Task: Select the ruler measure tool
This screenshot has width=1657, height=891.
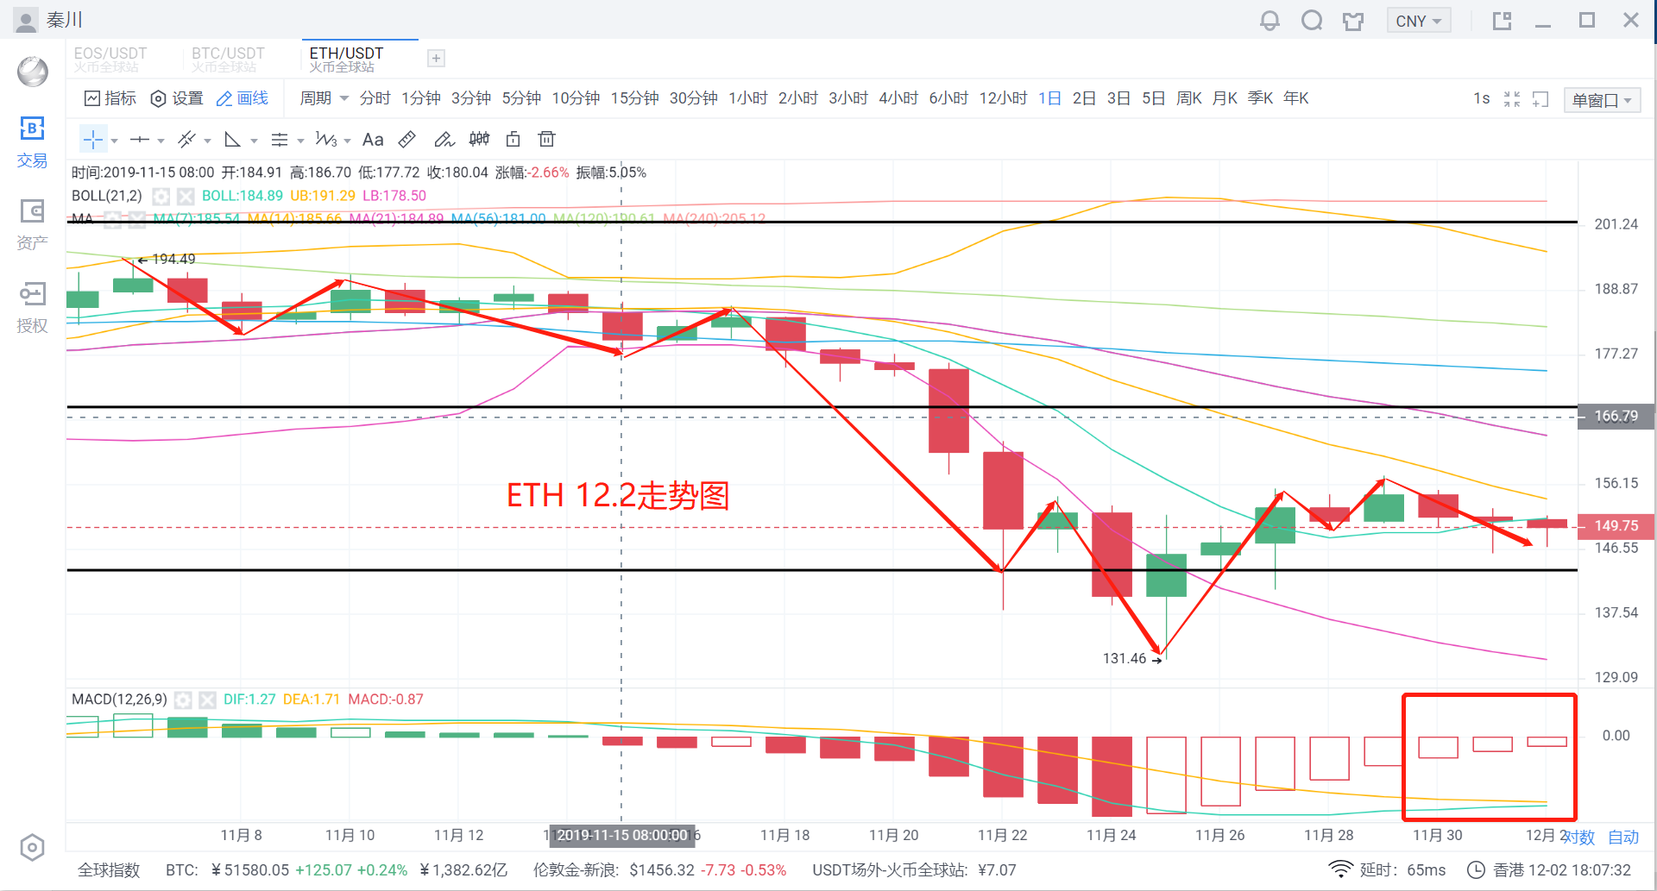Action: 407,139
